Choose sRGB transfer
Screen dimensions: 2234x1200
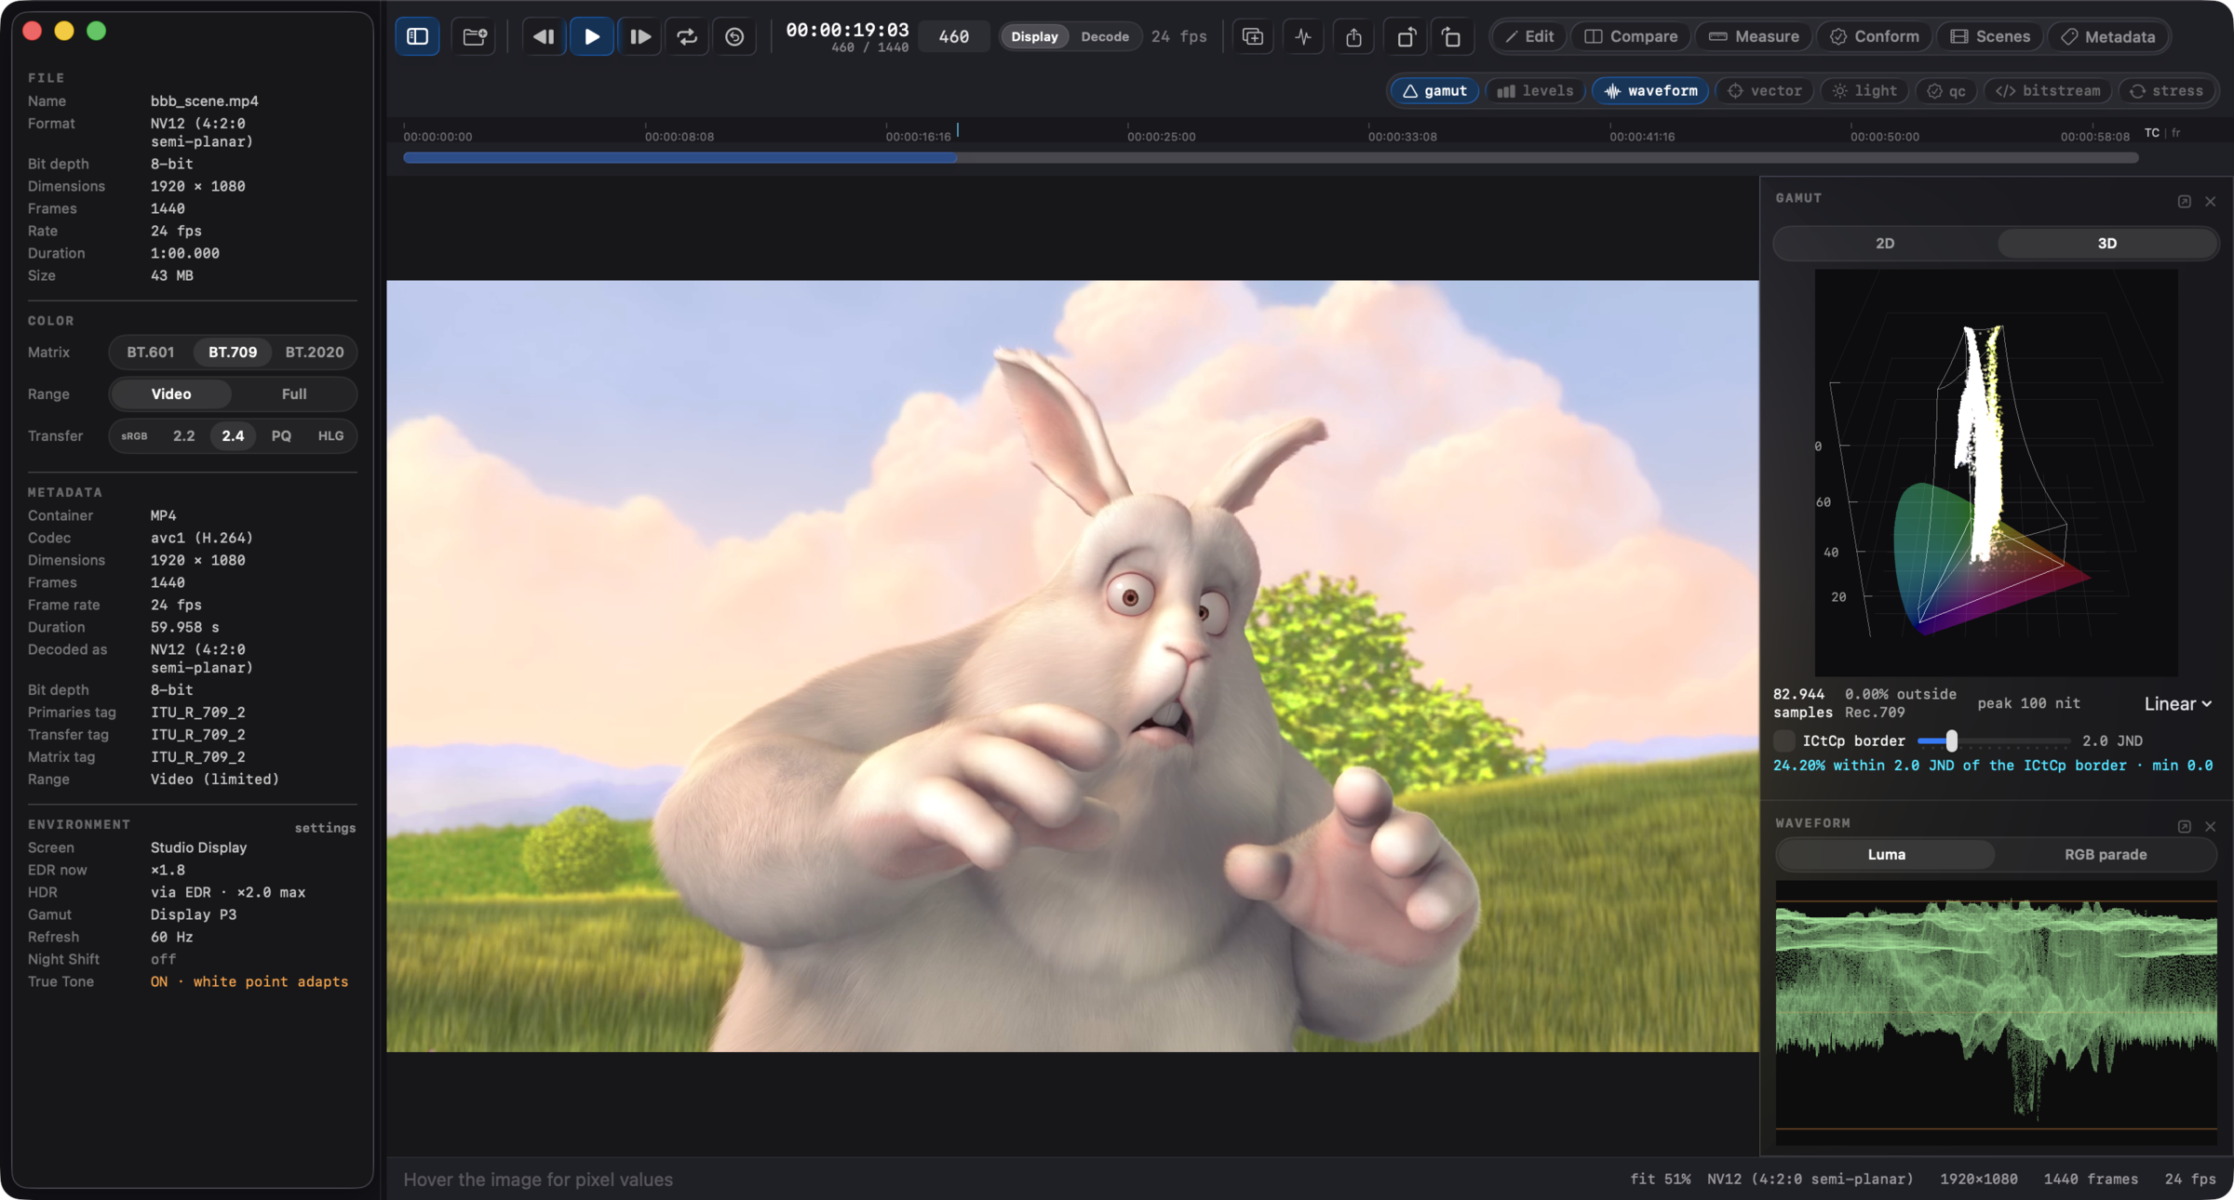pos(134,435)
